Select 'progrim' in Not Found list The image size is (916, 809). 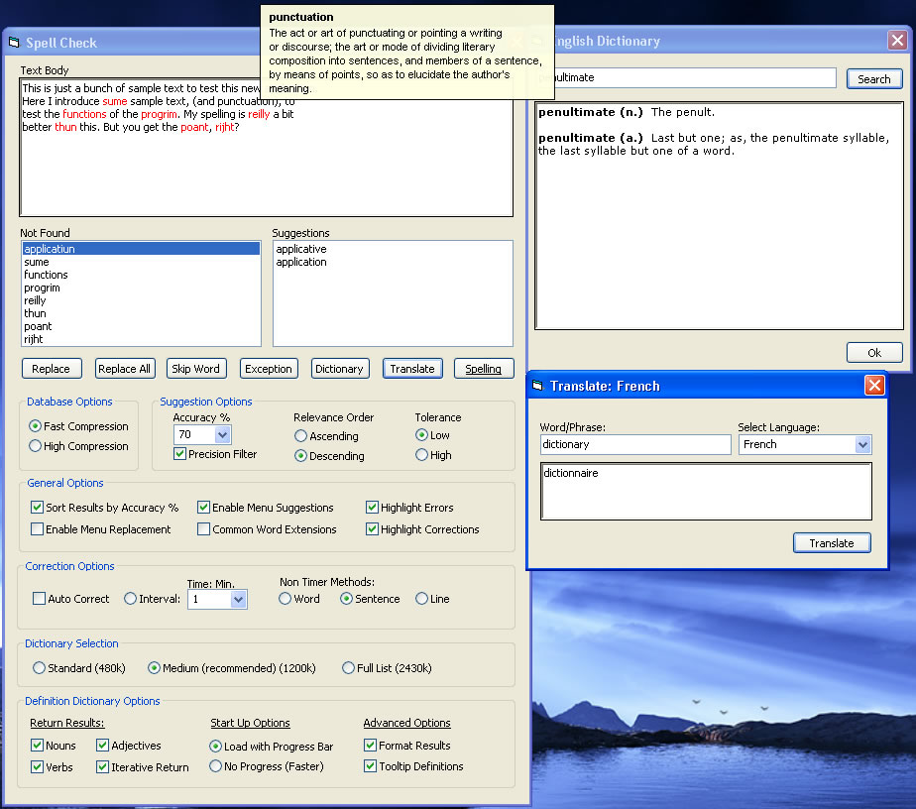coord(42,288)
